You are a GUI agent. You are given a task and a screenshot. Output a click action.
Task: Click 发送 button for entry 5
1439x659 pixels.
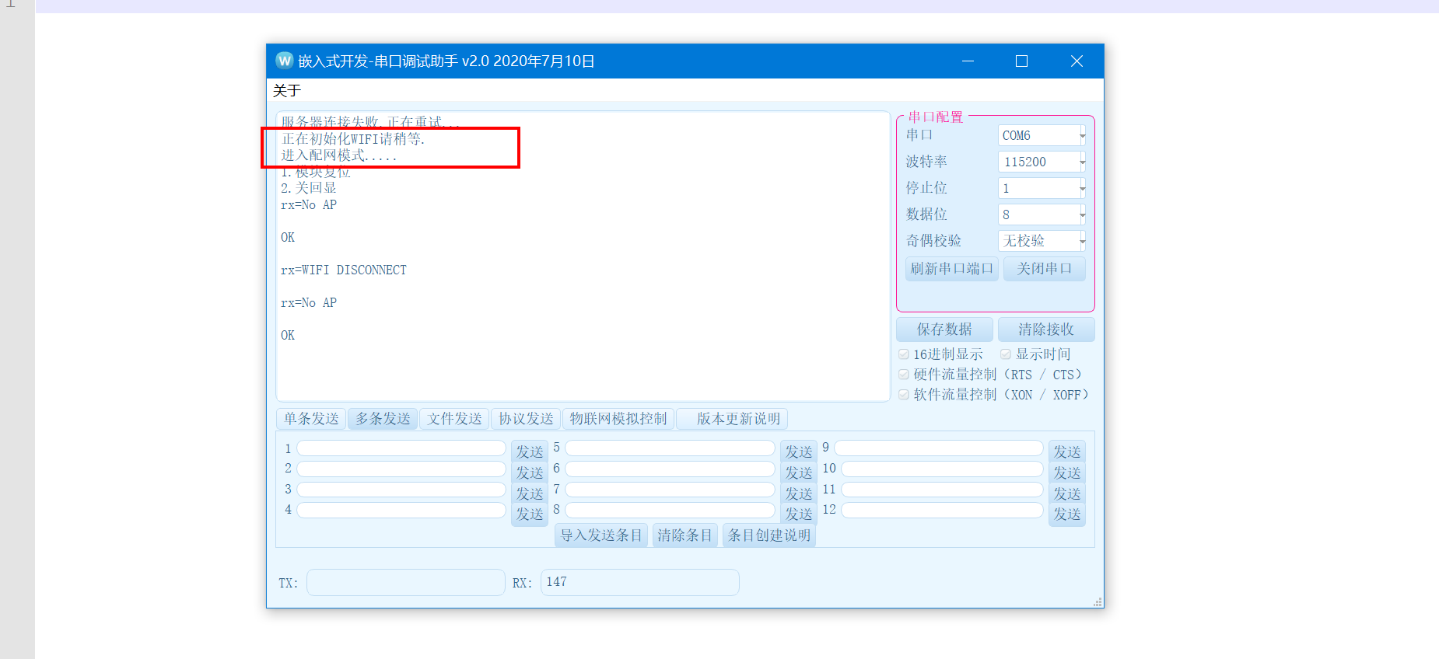coord(798,452)
